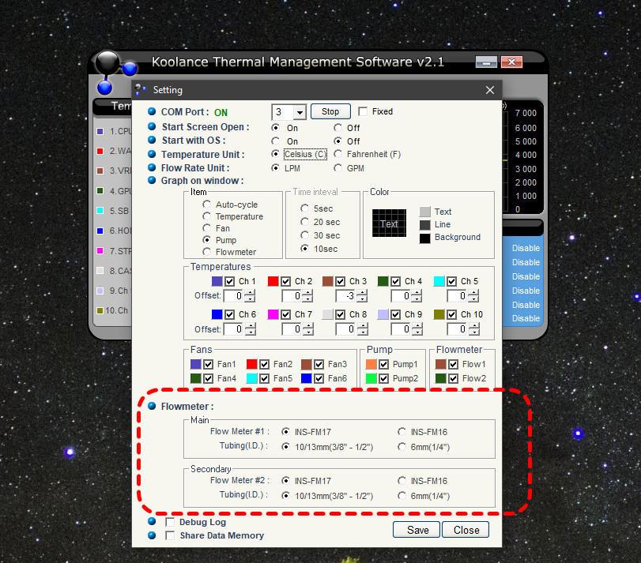
Task: Uncheck the Ch 4 temperature checkbox
Action: coord(395,281)
